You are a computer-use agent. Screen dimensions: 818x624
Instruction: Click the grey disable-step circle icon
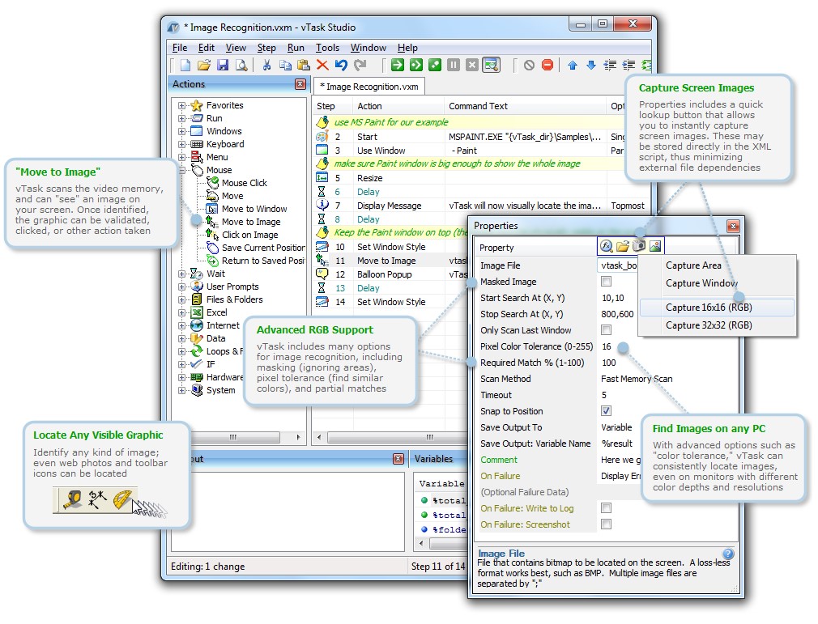[x=529, y=66]
